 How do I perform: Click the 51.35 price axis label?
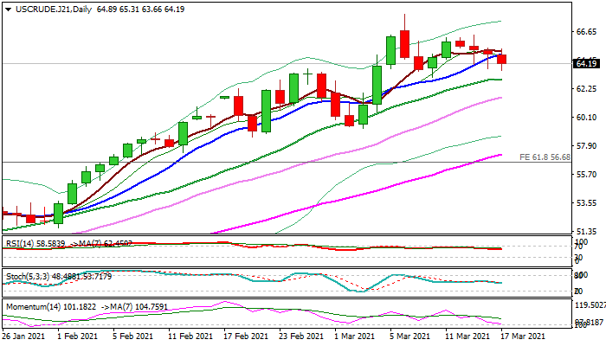click(587, 231)
